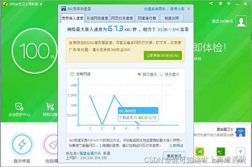Click the share icon in title bar

pos(211,3)
